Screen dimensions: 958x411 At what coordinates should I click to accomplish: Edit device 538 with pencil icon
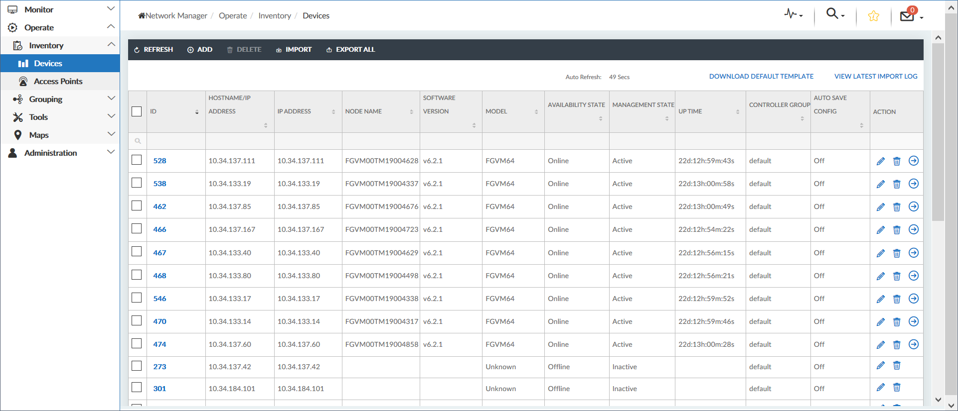881,184
